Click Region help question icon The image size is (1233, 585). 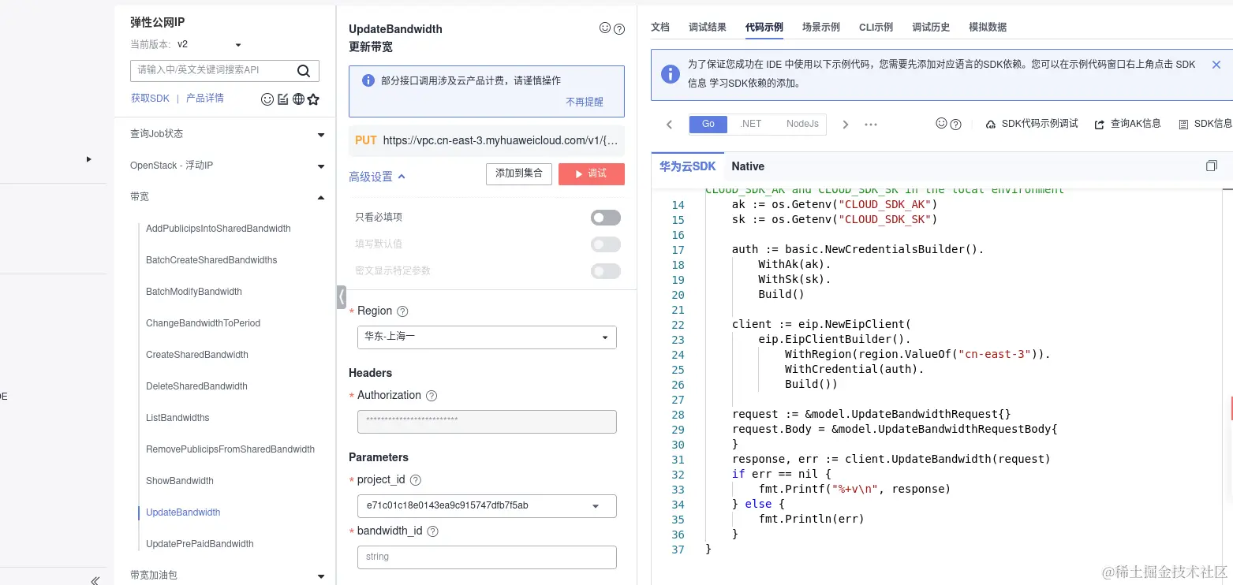(402, 311)
